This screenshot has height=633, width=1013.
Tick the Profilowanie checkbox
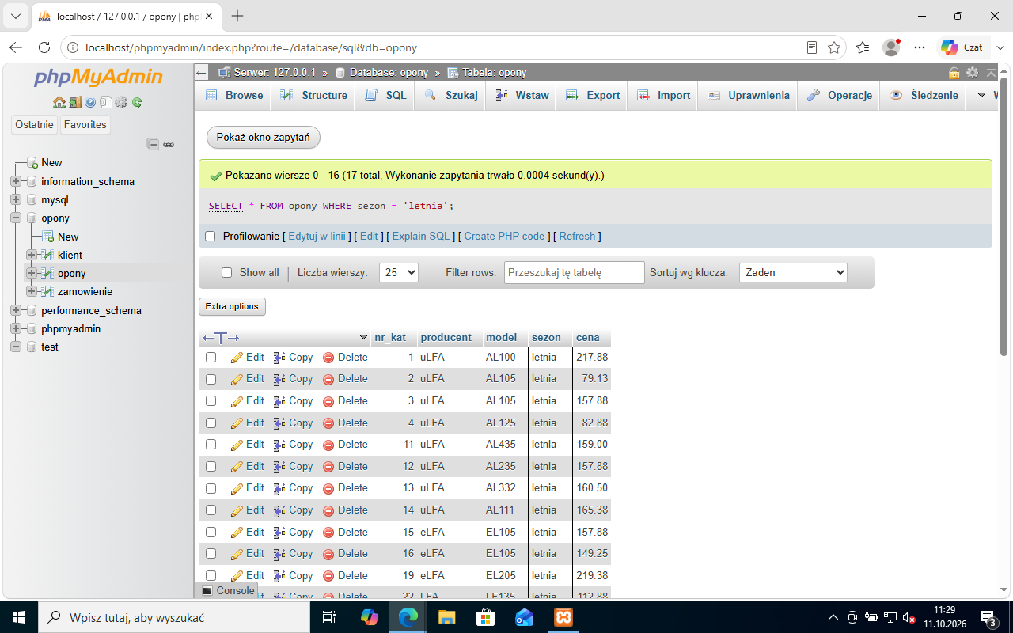pyautogui.click(x=211, y=236)
